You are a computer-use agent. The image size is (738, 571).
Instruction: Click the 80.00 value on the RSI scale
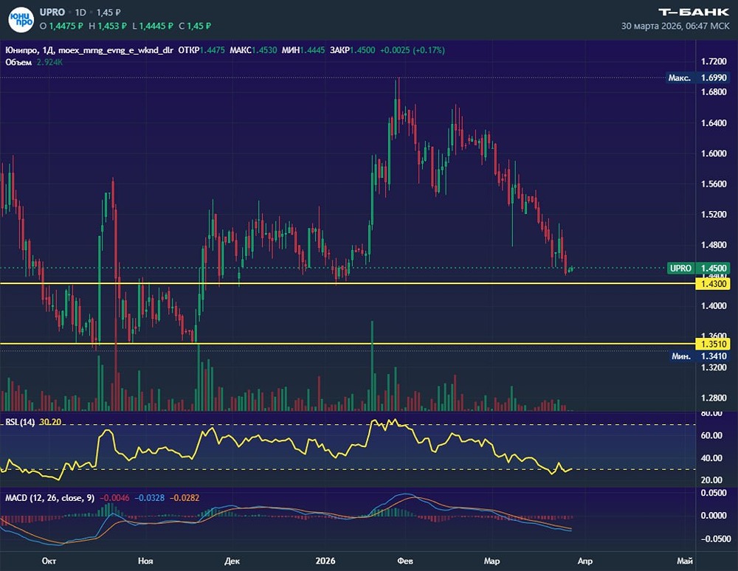pos(711,413)
